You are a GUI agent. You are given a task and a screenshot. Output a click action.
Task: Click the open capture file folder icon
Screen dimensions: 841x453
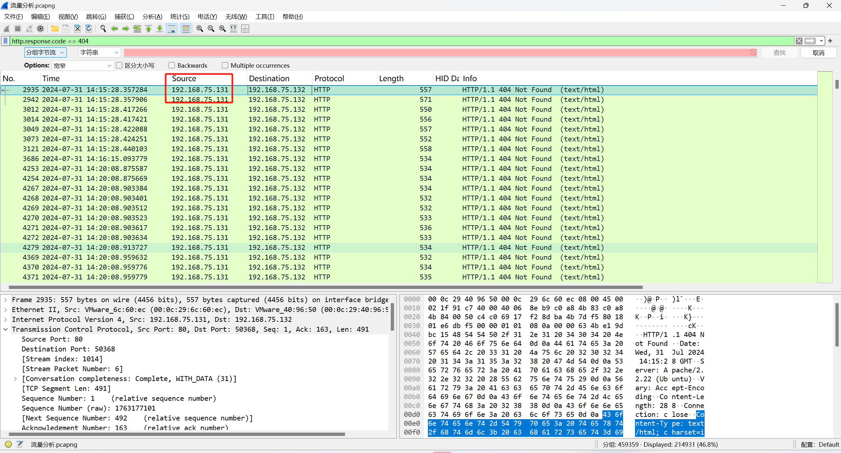coord(55,29)
